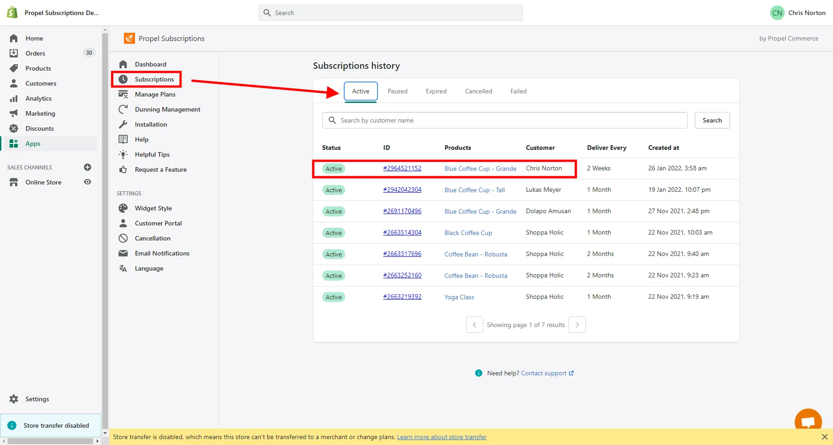Click the Marketing megaphone icon
833x445 pixels.
click(x=14, y=113)
